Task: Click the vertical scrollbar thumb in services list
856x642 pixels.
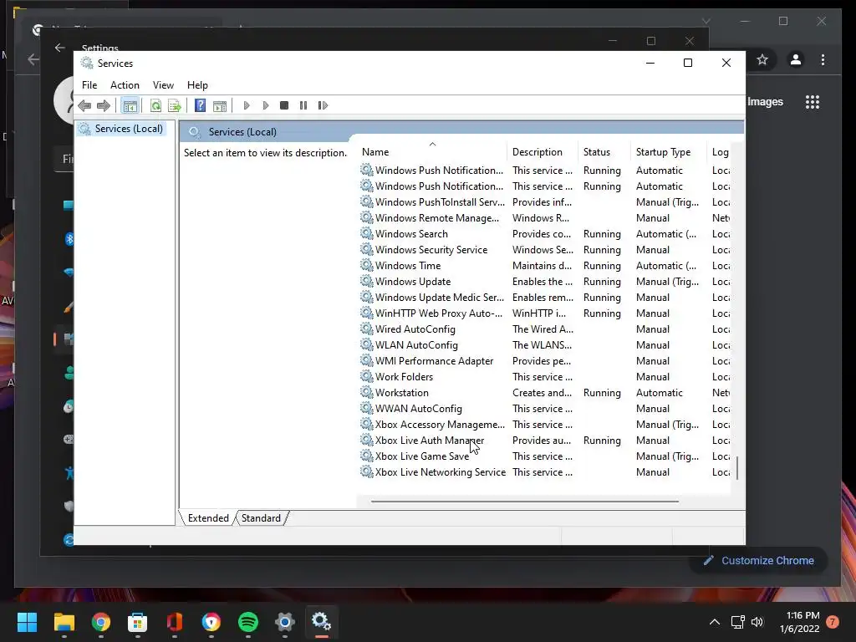Action: [737, 468]
